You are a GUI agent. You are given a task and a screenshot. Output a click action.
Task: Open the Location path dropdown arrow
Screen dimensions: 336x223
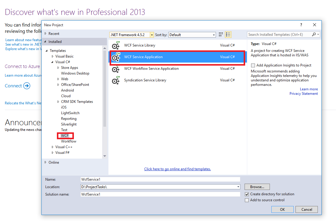[x=238, y=187]
